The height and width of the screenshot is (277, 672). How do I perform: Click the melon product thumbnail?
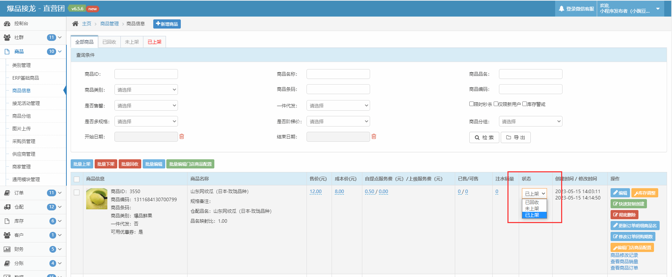tap(97, 199)
